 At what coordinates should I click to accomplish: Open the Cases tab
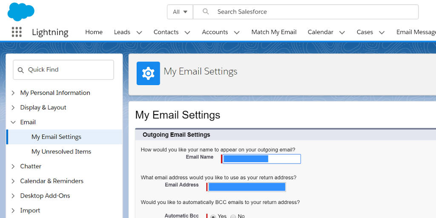(365, 32)
